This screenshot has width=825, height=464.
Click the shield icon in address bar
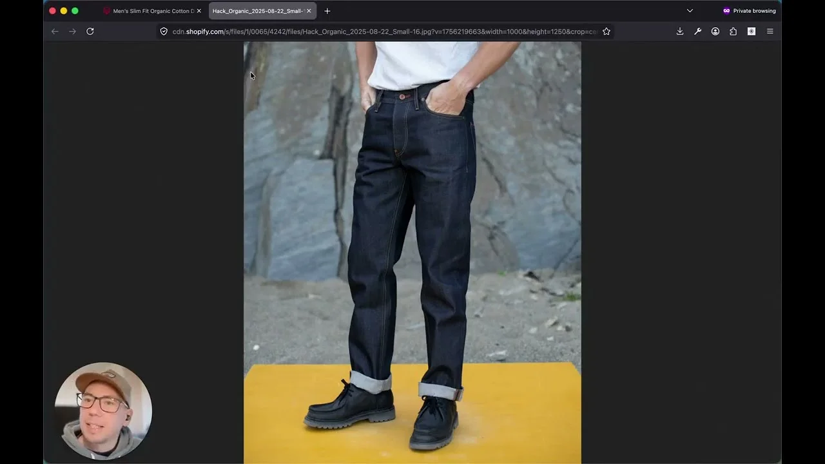164,32
